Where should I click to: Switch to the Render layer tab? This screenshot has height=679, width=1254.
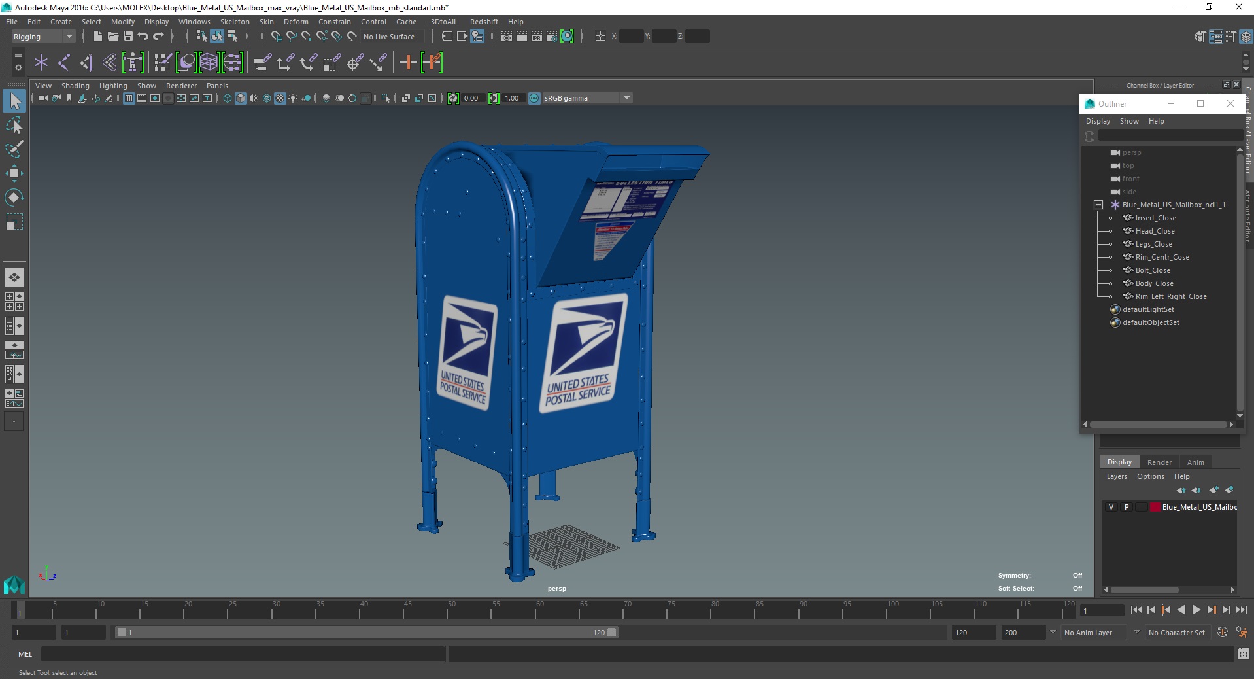[1159, 462]
